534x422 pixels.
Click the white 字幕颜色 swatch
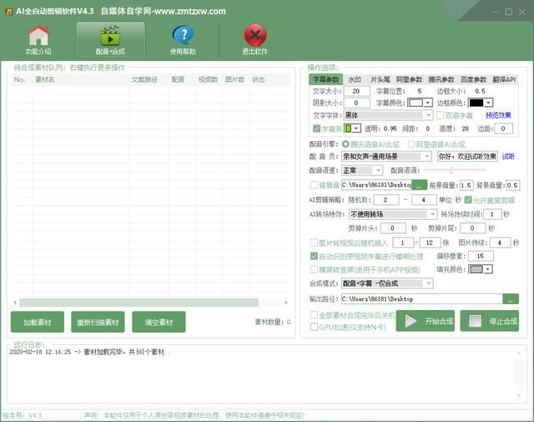pos(416,103)
